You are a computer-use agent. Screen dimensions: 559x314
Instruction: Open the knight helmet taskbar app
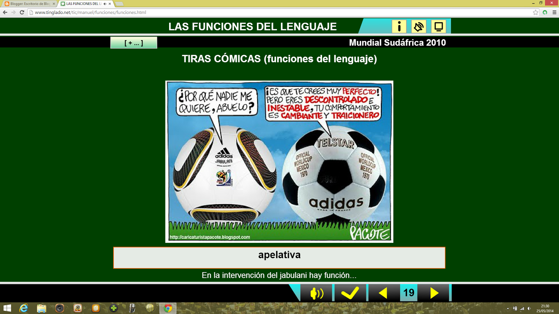[132, 308]
